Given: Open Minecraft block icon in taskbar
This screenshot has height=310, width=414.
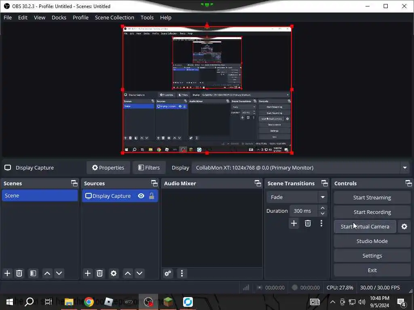Looking at the screenshot, I should click(168, 302).
